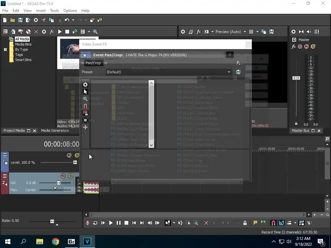Save snapshot to file in preview toolbar
331x248 pixels.
pos(272,32)
